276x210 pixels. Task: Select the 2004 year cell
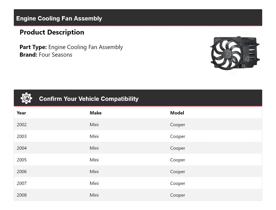22,148
